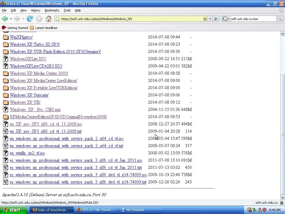Open the Back history dropdown arrow

click(11, 19)
